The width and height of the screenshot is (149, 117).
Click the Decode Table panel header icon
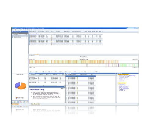[x=116, y=73]
